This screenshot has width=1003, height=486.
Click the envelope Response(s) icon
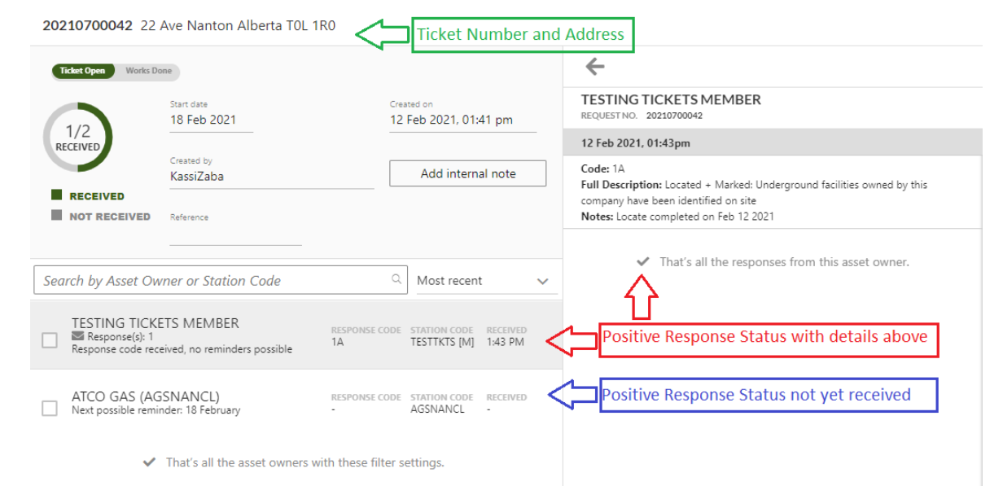77,336
